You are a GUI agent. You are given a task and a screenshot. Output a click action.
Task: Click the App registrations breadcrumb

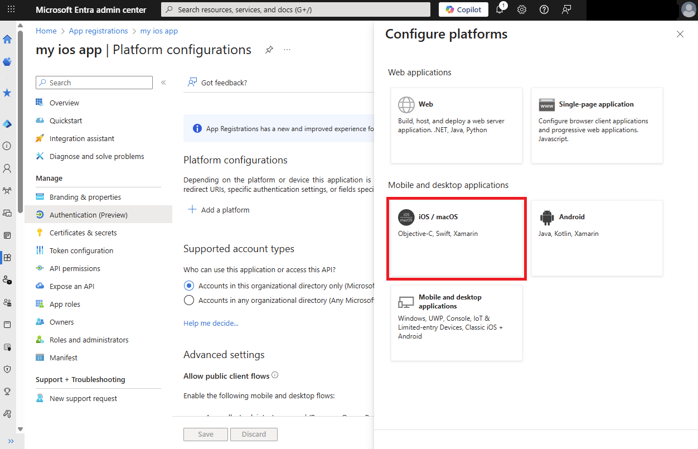tap(98, 31)
